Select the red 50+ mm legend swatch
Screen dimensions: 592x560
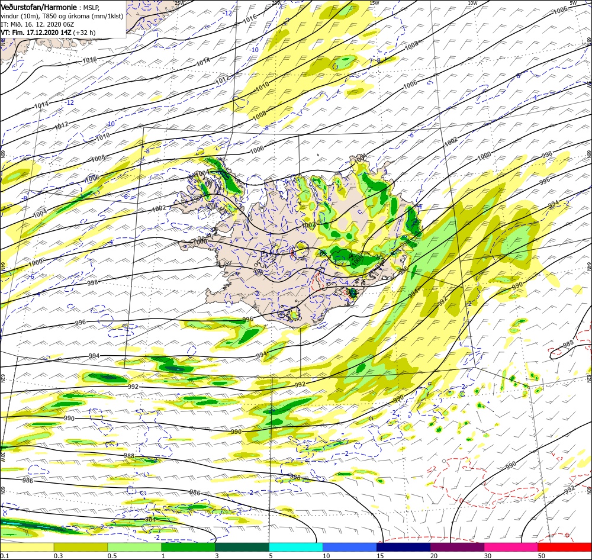point(564,547)
